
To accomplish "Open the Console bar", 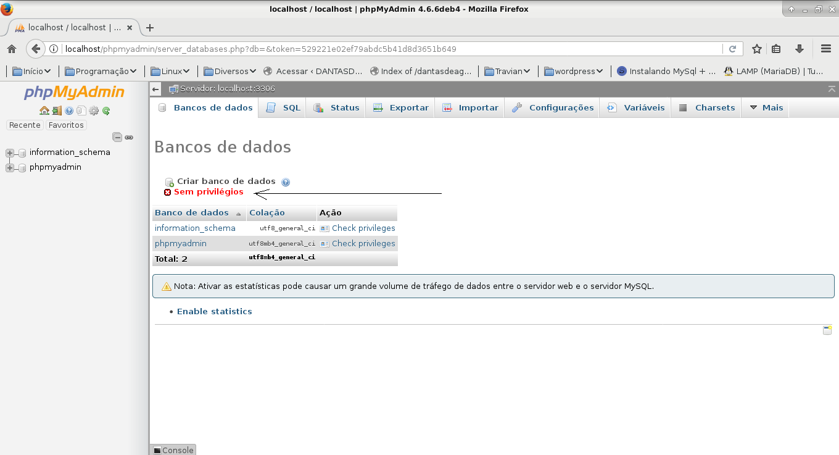I will 173,450.
